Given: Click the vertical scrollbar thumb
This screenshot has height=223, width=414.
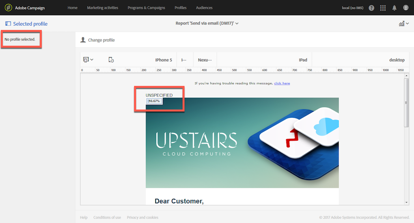Looking at the screenshot, I should (407, 103).
